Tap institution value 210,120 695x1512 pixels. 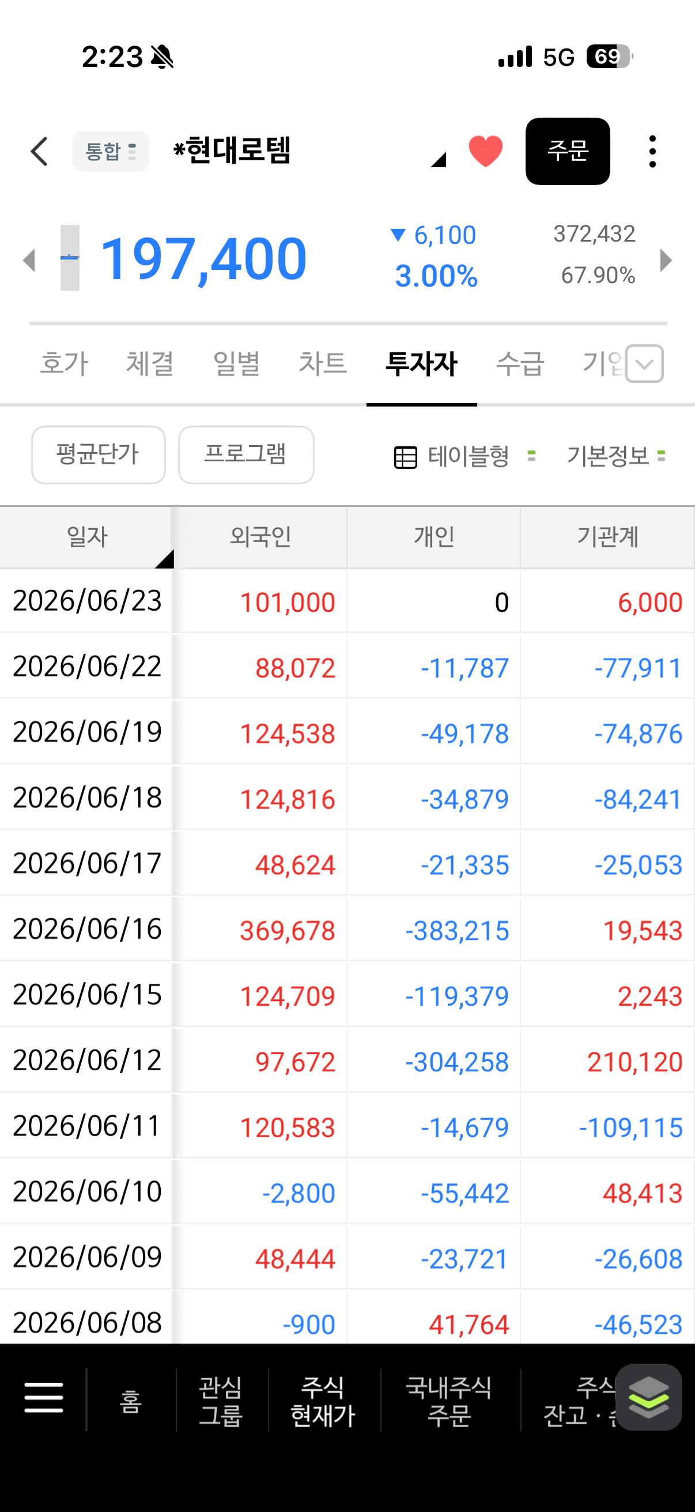[x=634, y=1063]
